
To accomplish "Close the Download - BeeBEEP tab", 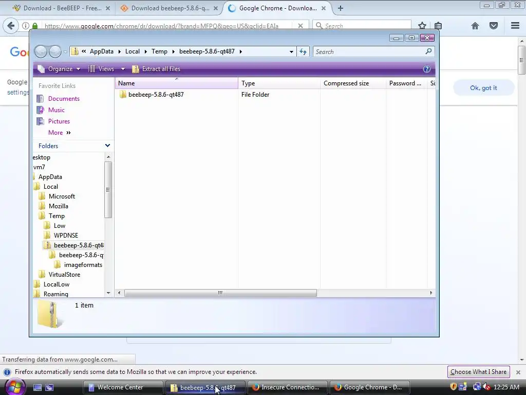I will click(108, 8).
